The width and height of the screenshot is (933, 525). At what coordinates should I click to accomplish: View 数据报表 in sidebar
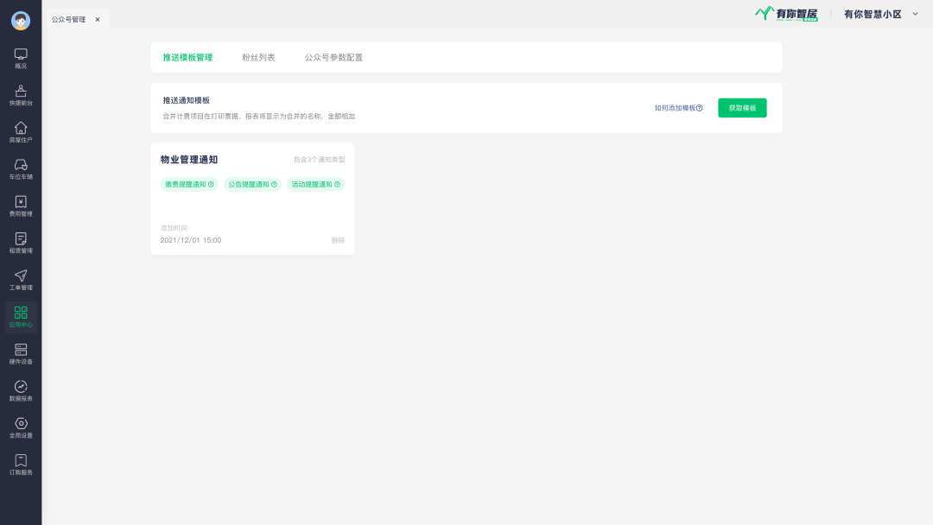point(21,390)
